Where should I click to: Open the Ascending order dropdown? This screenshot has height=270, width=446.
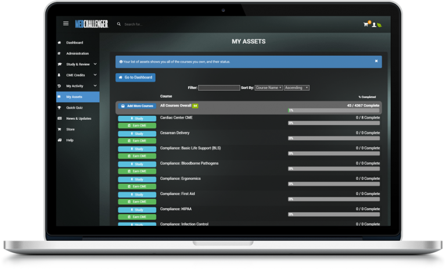(297, 88)
